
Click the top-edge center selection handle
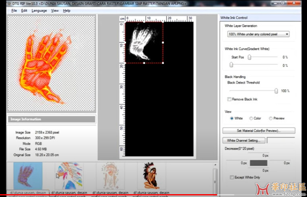point(144,22)
